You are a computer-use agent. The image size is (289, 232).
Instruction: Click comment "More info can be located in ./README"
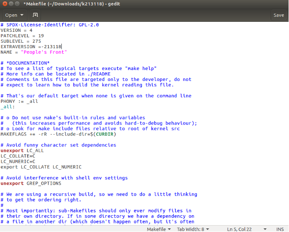click(x=55, y=74)
